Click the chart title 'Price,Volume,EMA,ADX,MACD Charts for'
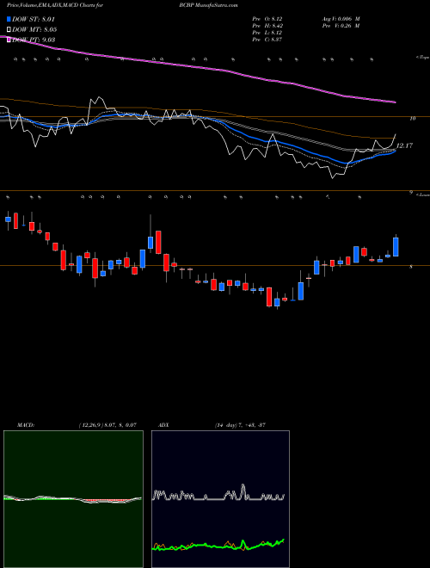The width and height of the screenshot is (430, 568). tap(55, 6)
